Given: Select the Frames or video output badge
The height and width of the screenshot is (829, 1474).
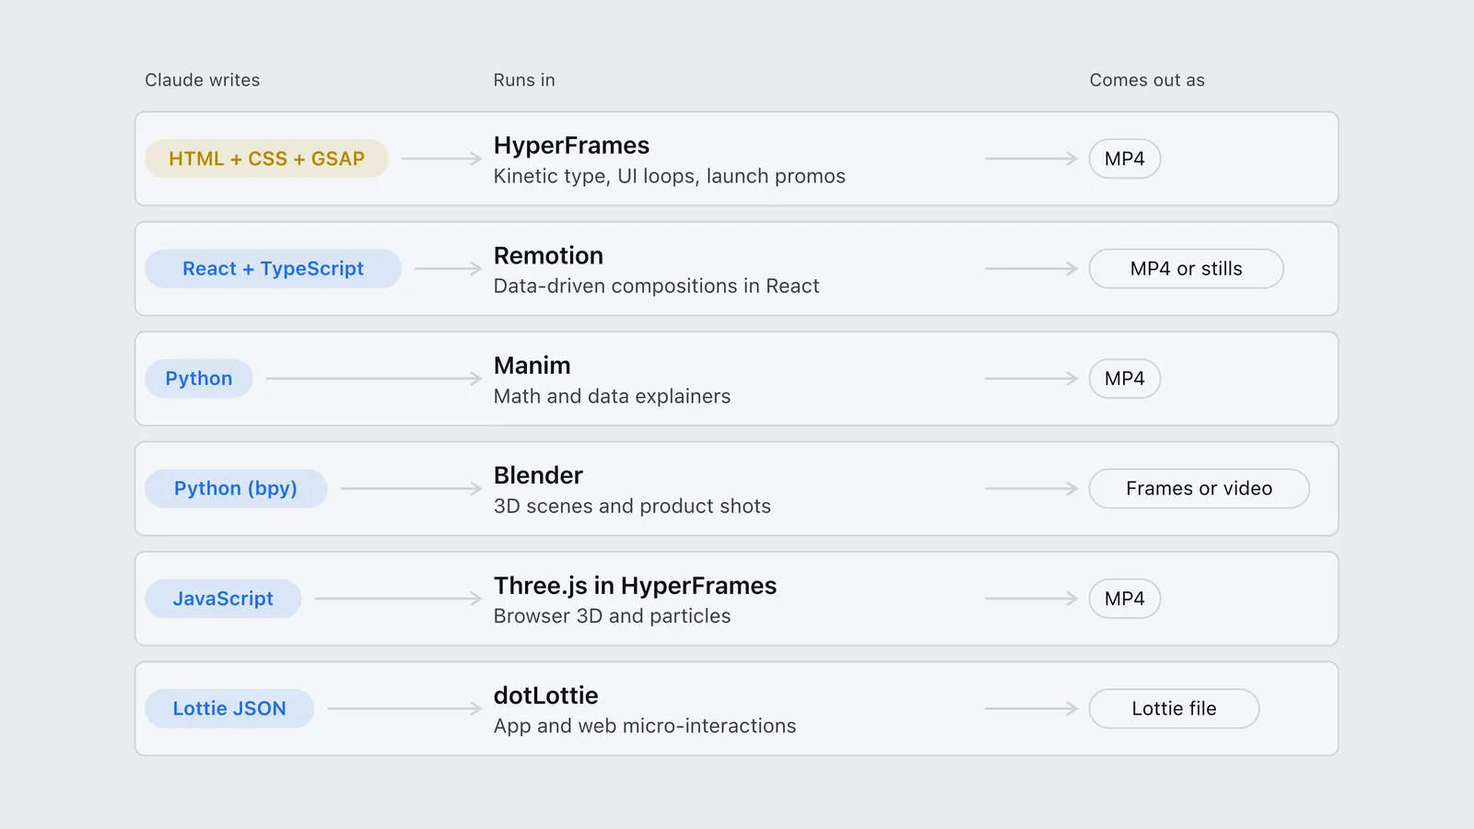Looking at the screenshot, I should tap(1199, 488).
